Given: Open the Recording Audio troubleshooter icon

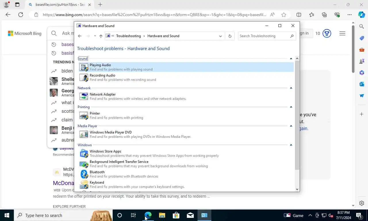Looking at the screenshot, I should click(x=84, y=77).
